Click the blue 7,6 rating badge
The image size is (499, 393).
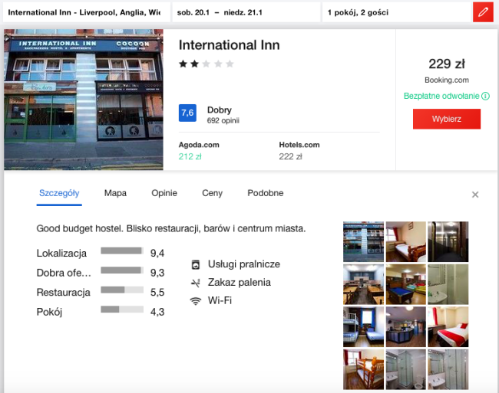pyautogui.click(x=187, y=113)
